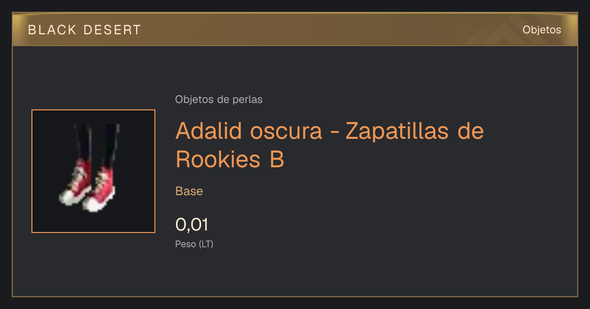Open the Objetos de perlas category
The width and height of the screenshot is (590, 309).
point(219,99)
